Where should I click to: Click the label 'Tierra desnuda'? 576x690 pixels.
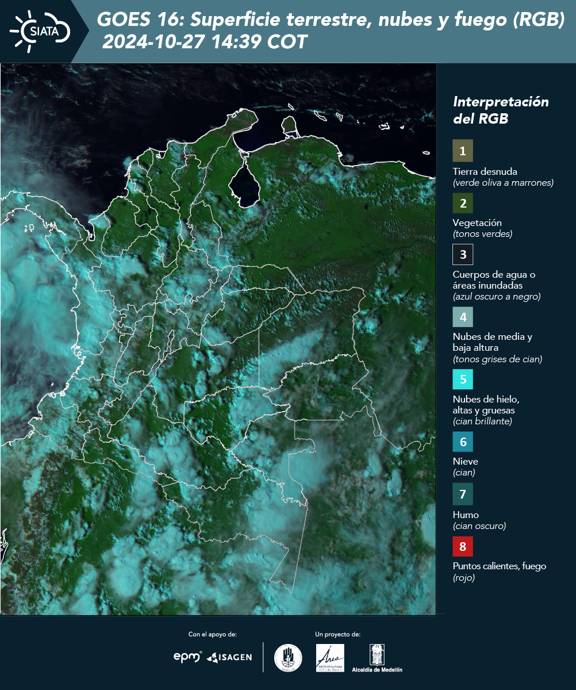click(485, 171)
